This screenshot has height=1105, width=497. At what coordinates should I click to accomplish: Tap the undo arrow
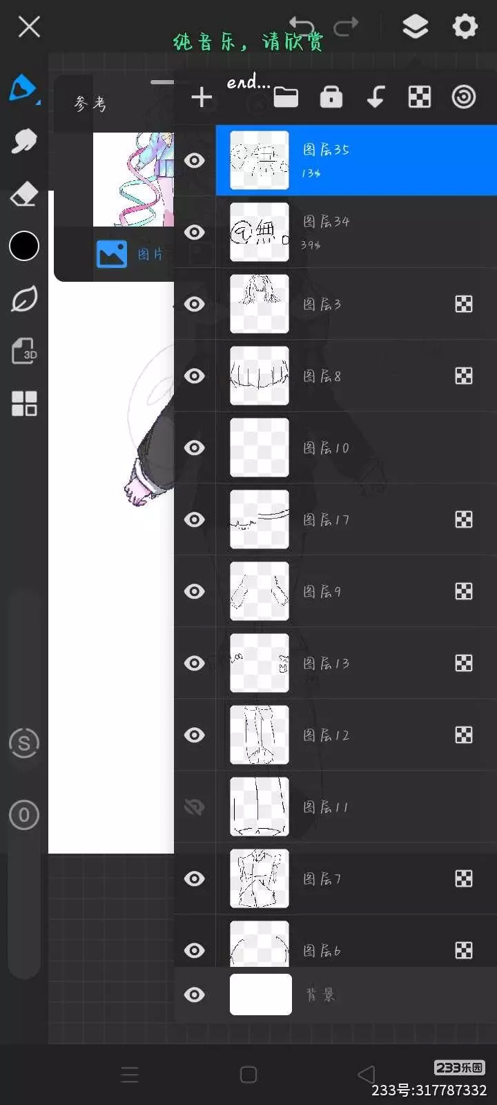tap(302, 26)
